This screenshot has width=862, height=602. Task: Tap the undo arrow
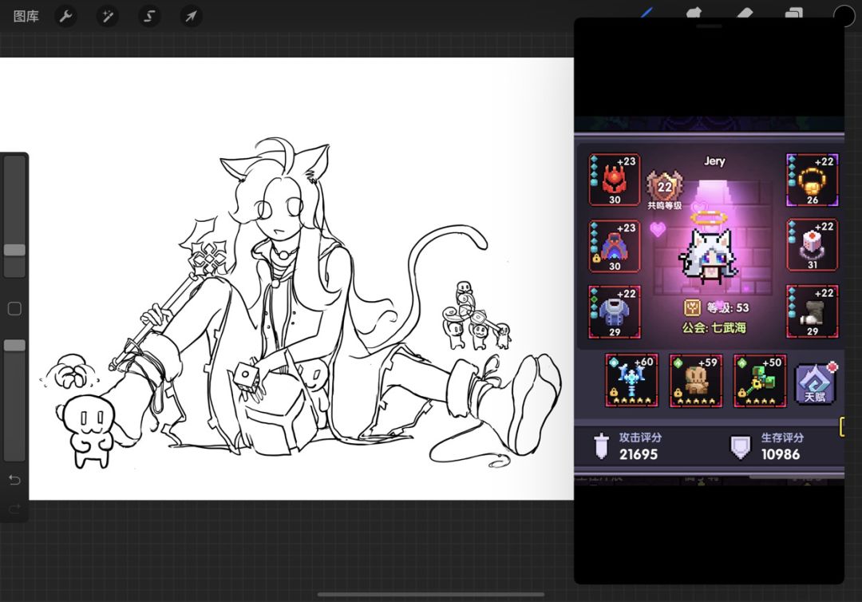14,479
